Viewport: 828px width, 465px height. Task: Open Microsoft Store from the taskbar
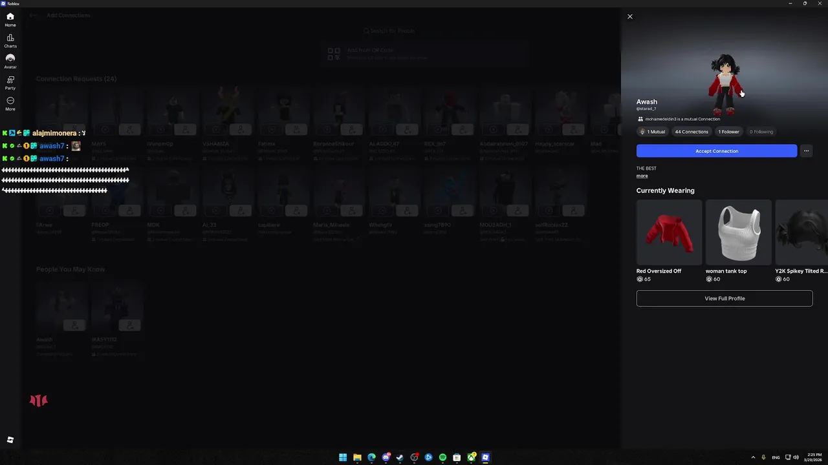(457, 457)
